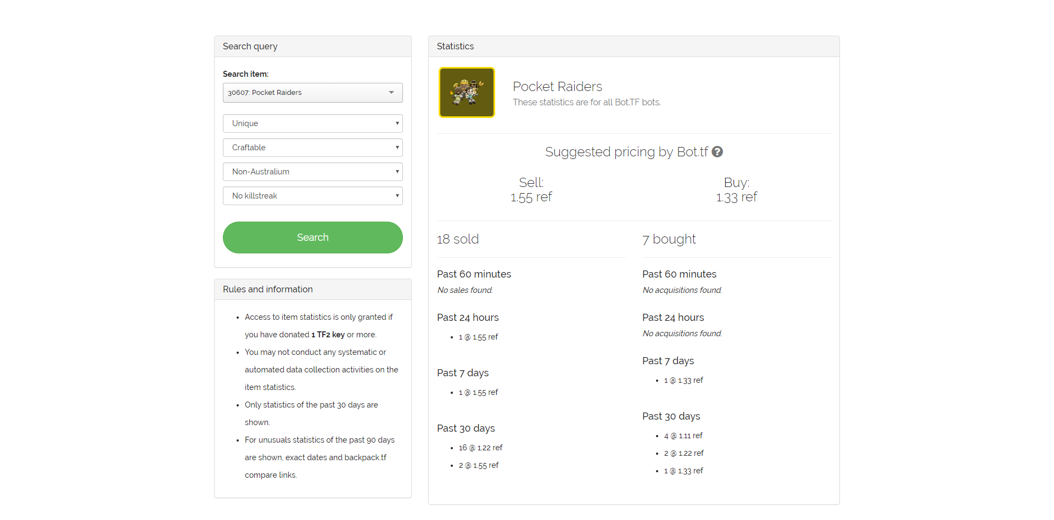Viewport: 1054px width, 520px height.
Task: Click the Sell price 1.55 ref
Action: pyautogui.click(x=531, y=197)
